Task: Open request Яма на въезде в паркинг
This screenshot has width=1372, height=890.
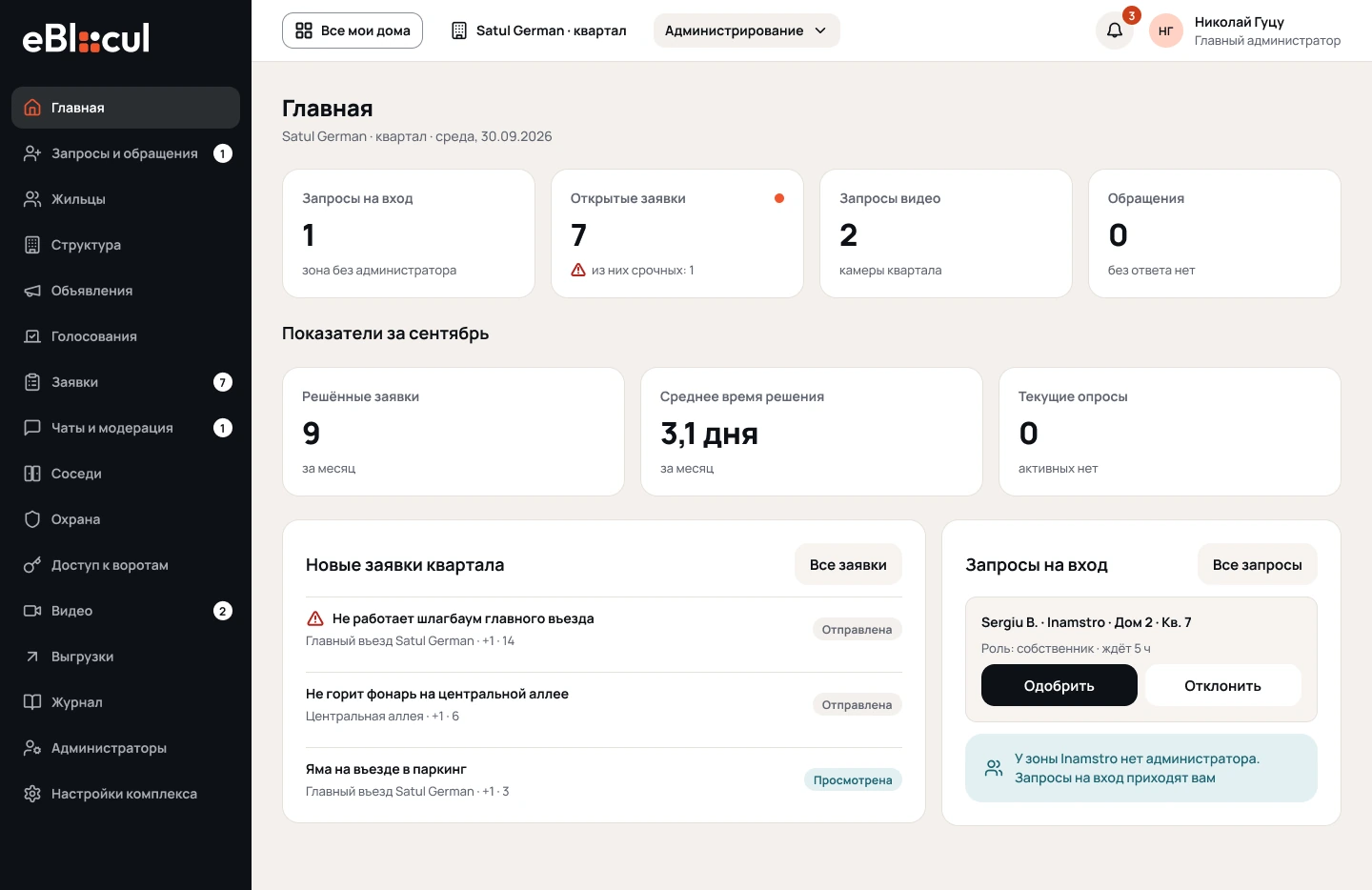Action: tap(604, 779)
